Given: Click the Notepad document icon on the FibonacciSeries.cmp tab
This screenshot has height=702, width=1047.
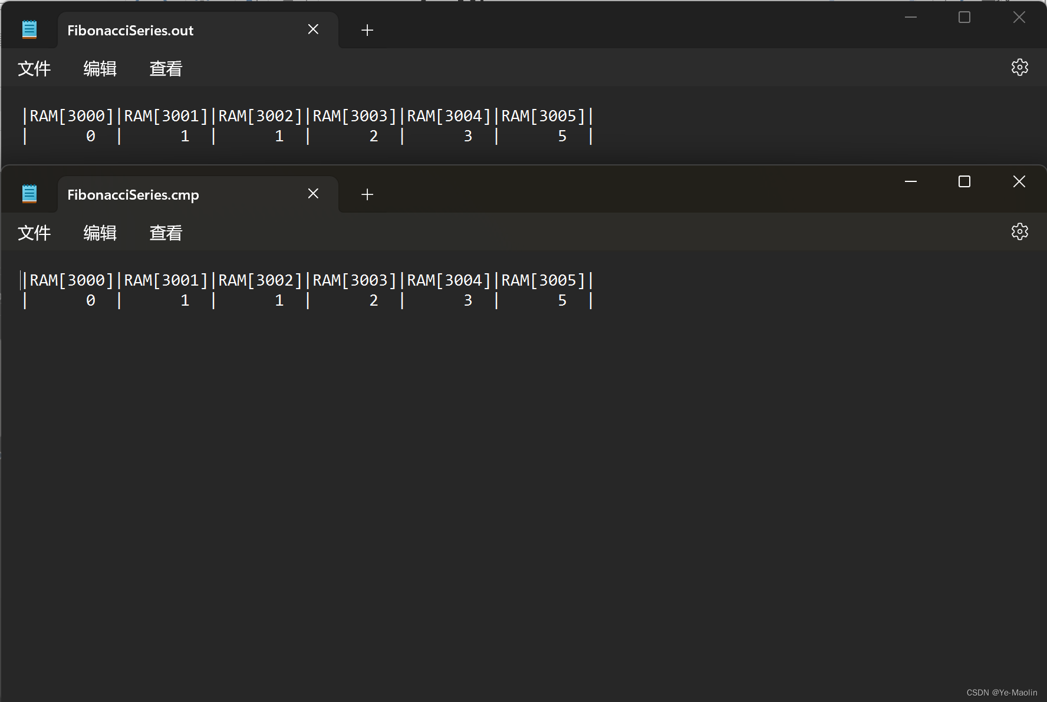Looking at the screenshot, I should pyautogui.click(x=29, y=193).
